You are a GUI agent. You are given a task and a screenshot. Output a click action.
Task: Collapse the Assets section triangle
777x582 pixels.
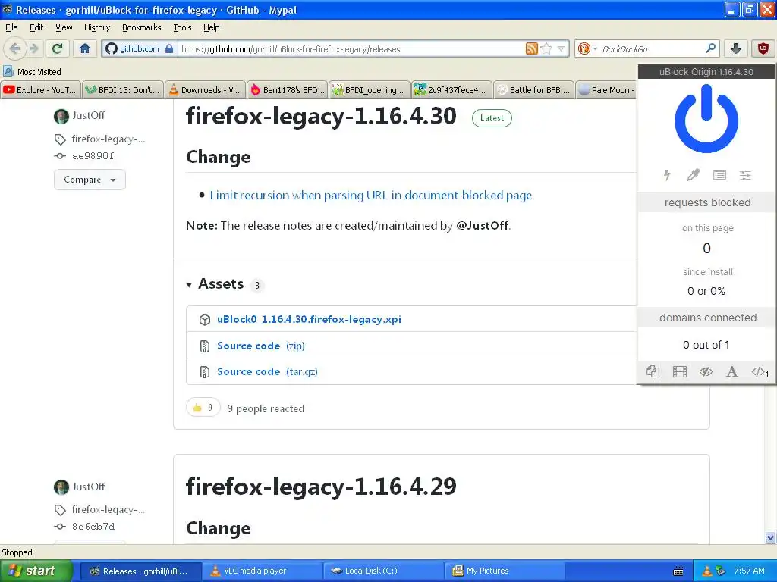coord(189,285)
